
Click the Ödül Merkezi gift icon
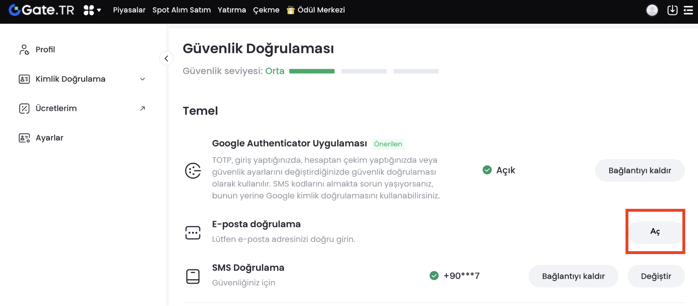pos(291,10)
